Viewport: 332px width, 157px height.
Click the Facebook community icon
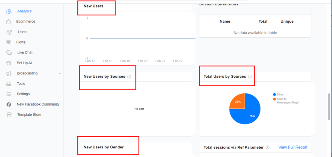[x=9, y=105]
